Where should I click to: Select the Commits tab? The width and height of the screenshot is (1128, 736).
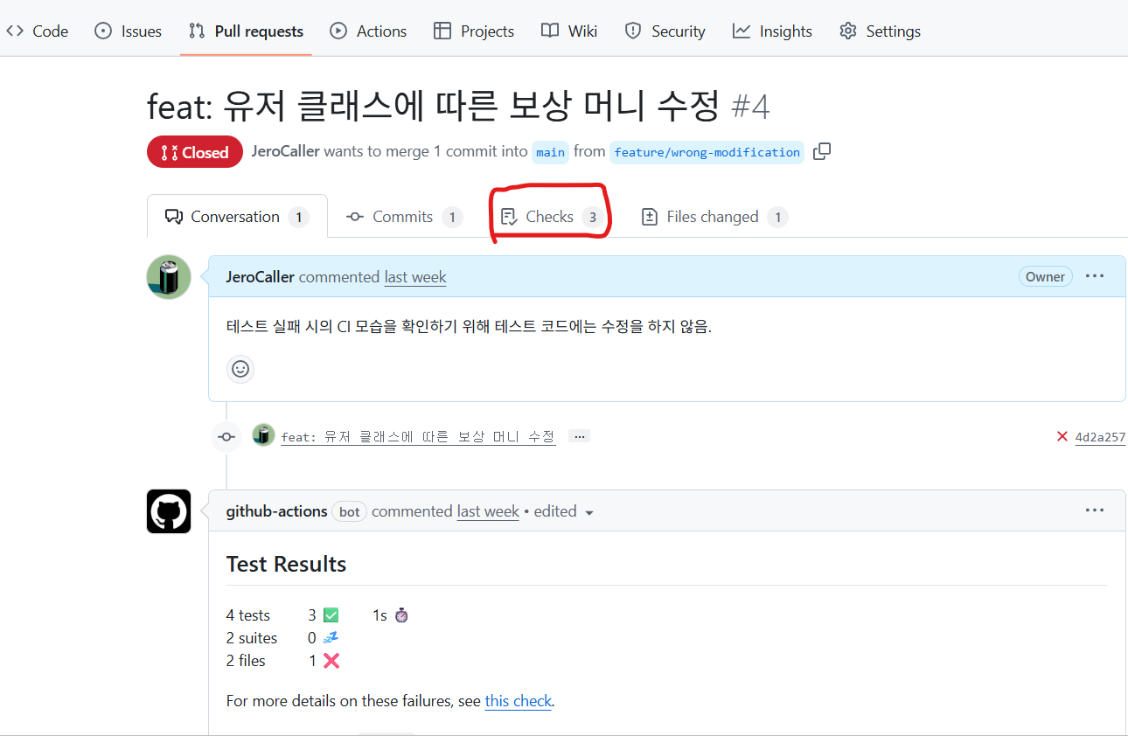point(402,216)
